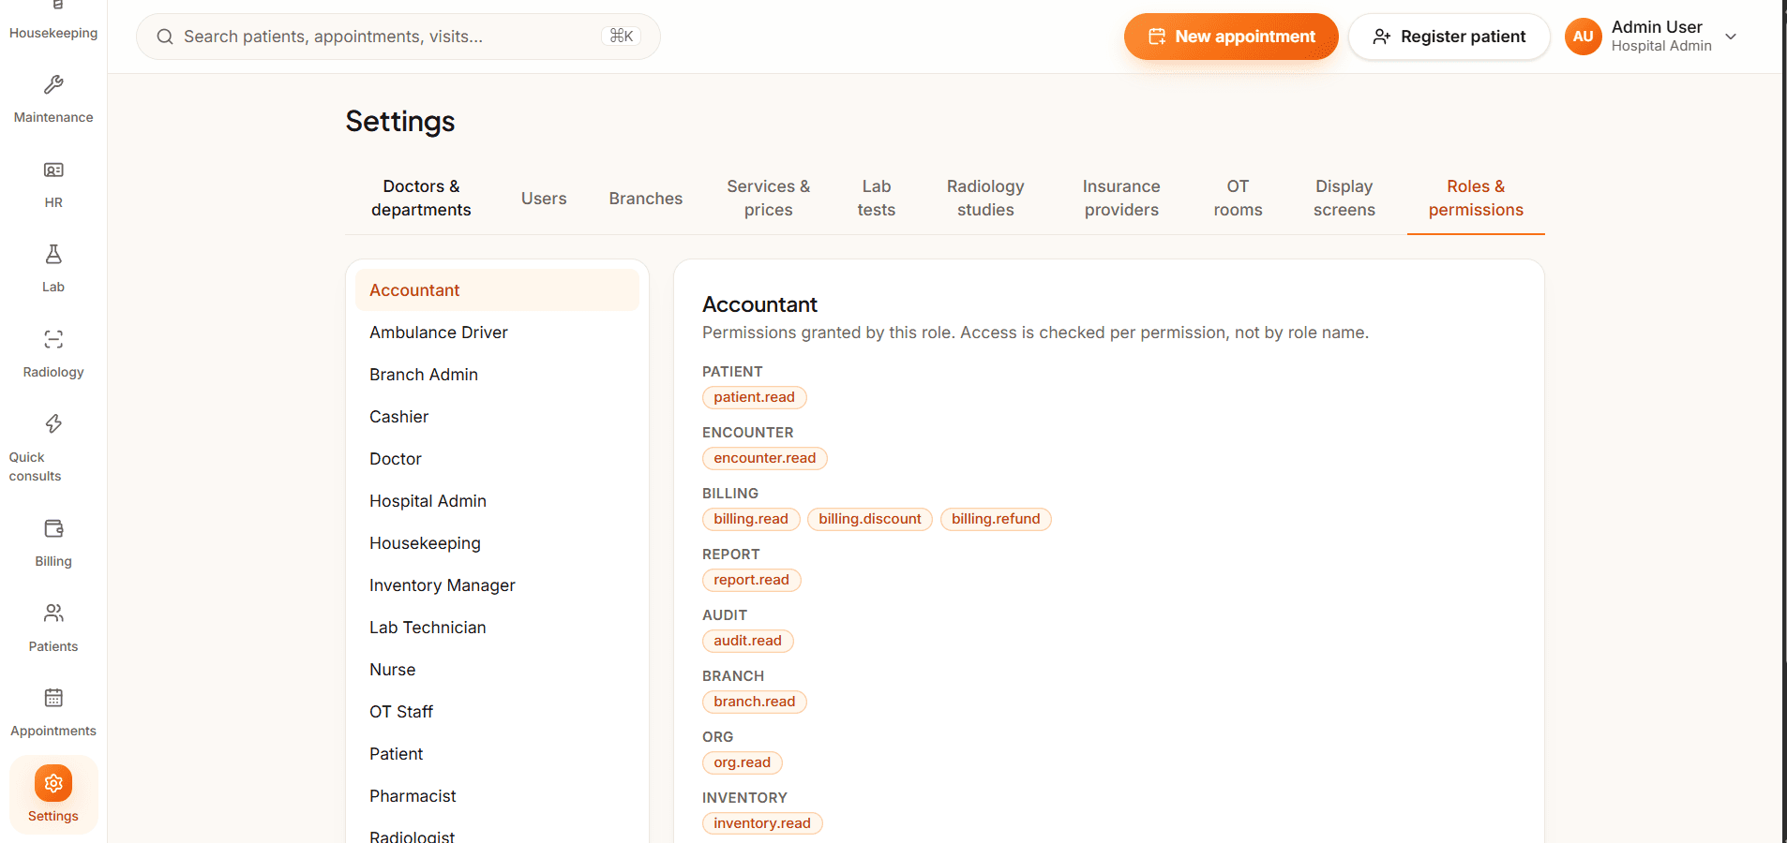1787x843 pixels.
Task: Open the HR id-card icon
Action: [53, 170]
